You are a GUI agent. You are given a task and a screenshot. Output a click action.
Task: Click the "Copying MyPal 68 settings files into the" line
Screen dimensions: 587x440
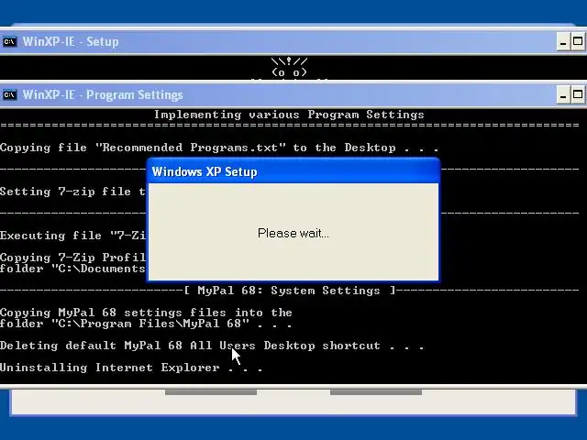coord(146,313)
